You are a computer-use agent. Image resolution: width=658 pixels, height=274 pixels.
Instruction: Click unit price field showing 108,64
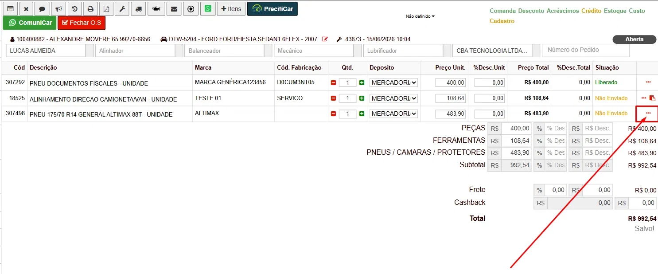point(451,98)
